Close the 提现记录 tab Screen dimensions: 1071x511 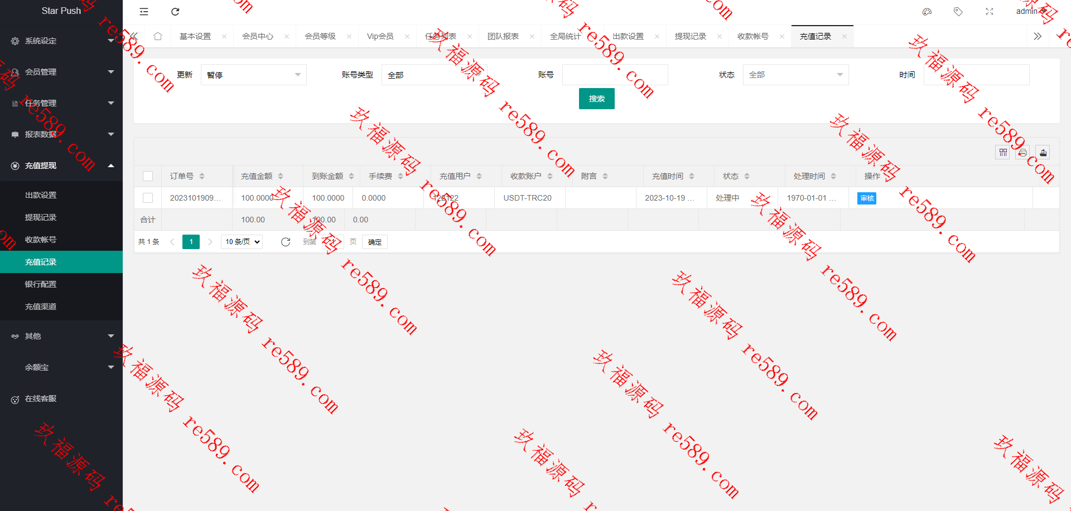720,36
